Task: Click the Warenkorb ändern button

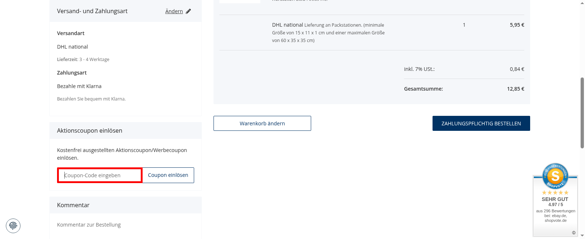Action: [x=262, y=124]
